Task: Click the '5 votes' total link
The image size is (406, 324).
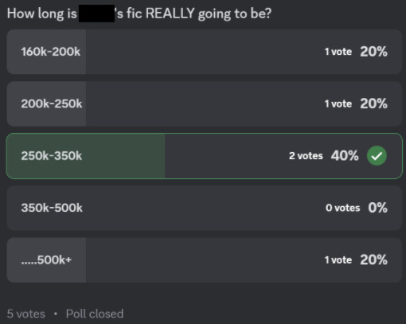Action: click(25, 314)
